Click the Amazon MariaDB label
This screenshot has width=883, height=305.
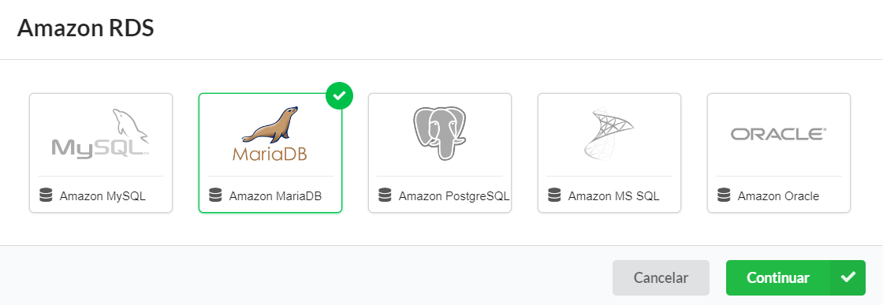coord(275,196)
